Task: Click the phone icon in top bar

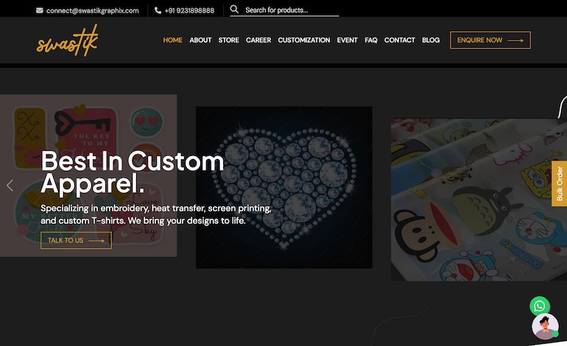Action: click(x=158, y=10)
